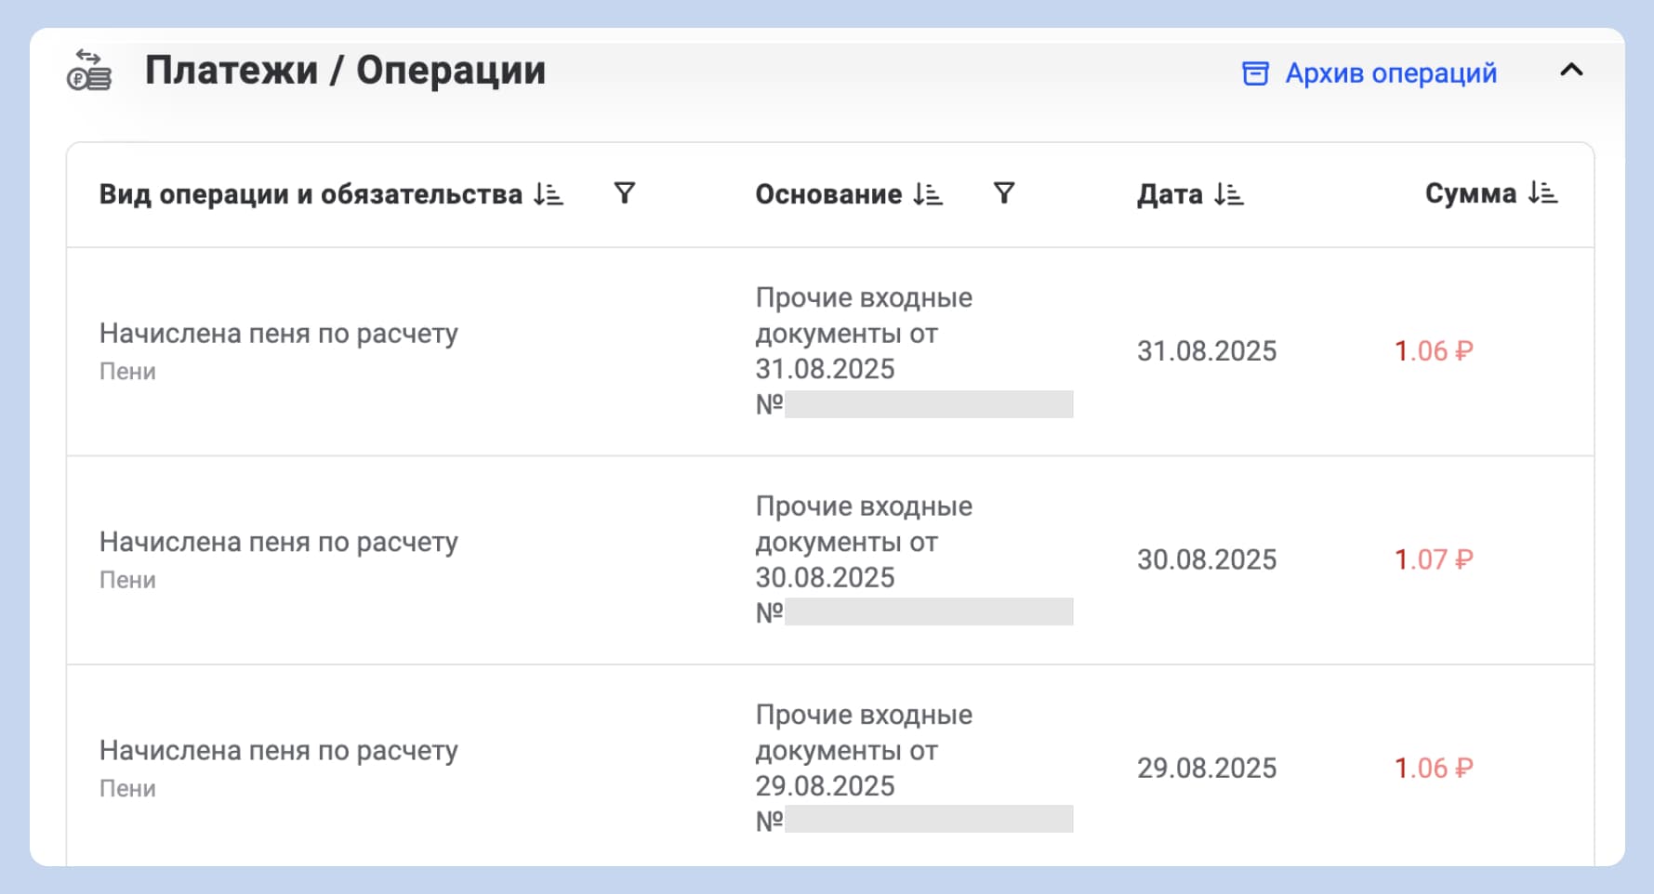The height and width of the screenshot is (894, 1654).
Task: Click the Пени label under first operation
Action: (128, 370)
